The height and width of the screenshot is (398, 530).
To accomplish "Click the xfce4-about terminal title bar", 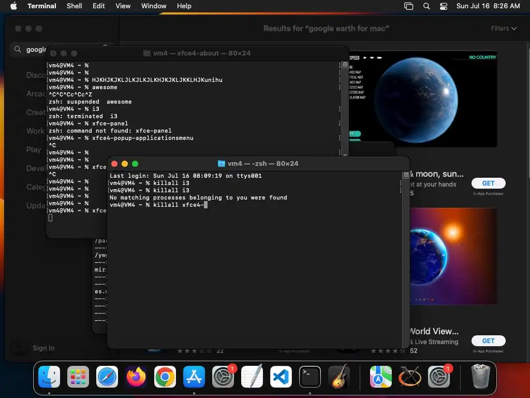I will coord(197,53).
